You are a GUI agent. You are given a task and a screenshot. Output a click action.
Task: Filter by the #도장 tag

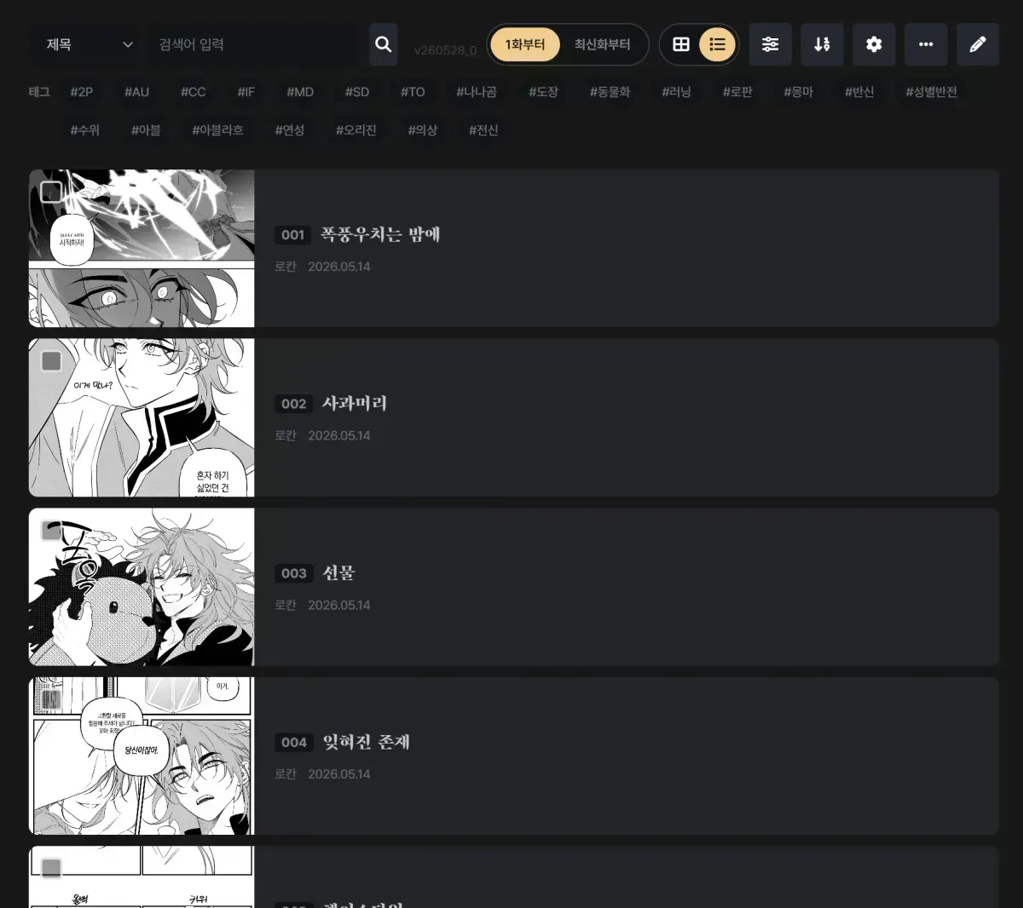(543, 92)
